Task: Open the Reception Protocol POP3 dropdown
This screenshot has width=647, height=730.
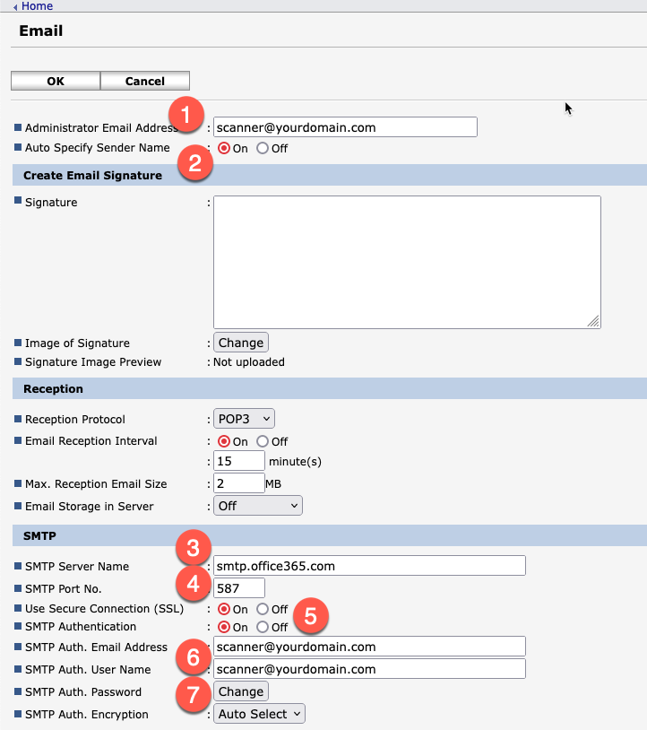Action: tap(244, 419)
